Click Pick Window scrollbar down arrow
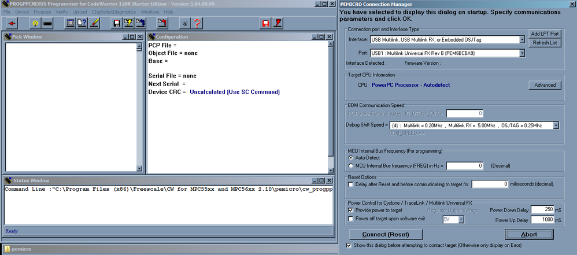The width and height of the screenshot is (577, 255). pos(139,168)
